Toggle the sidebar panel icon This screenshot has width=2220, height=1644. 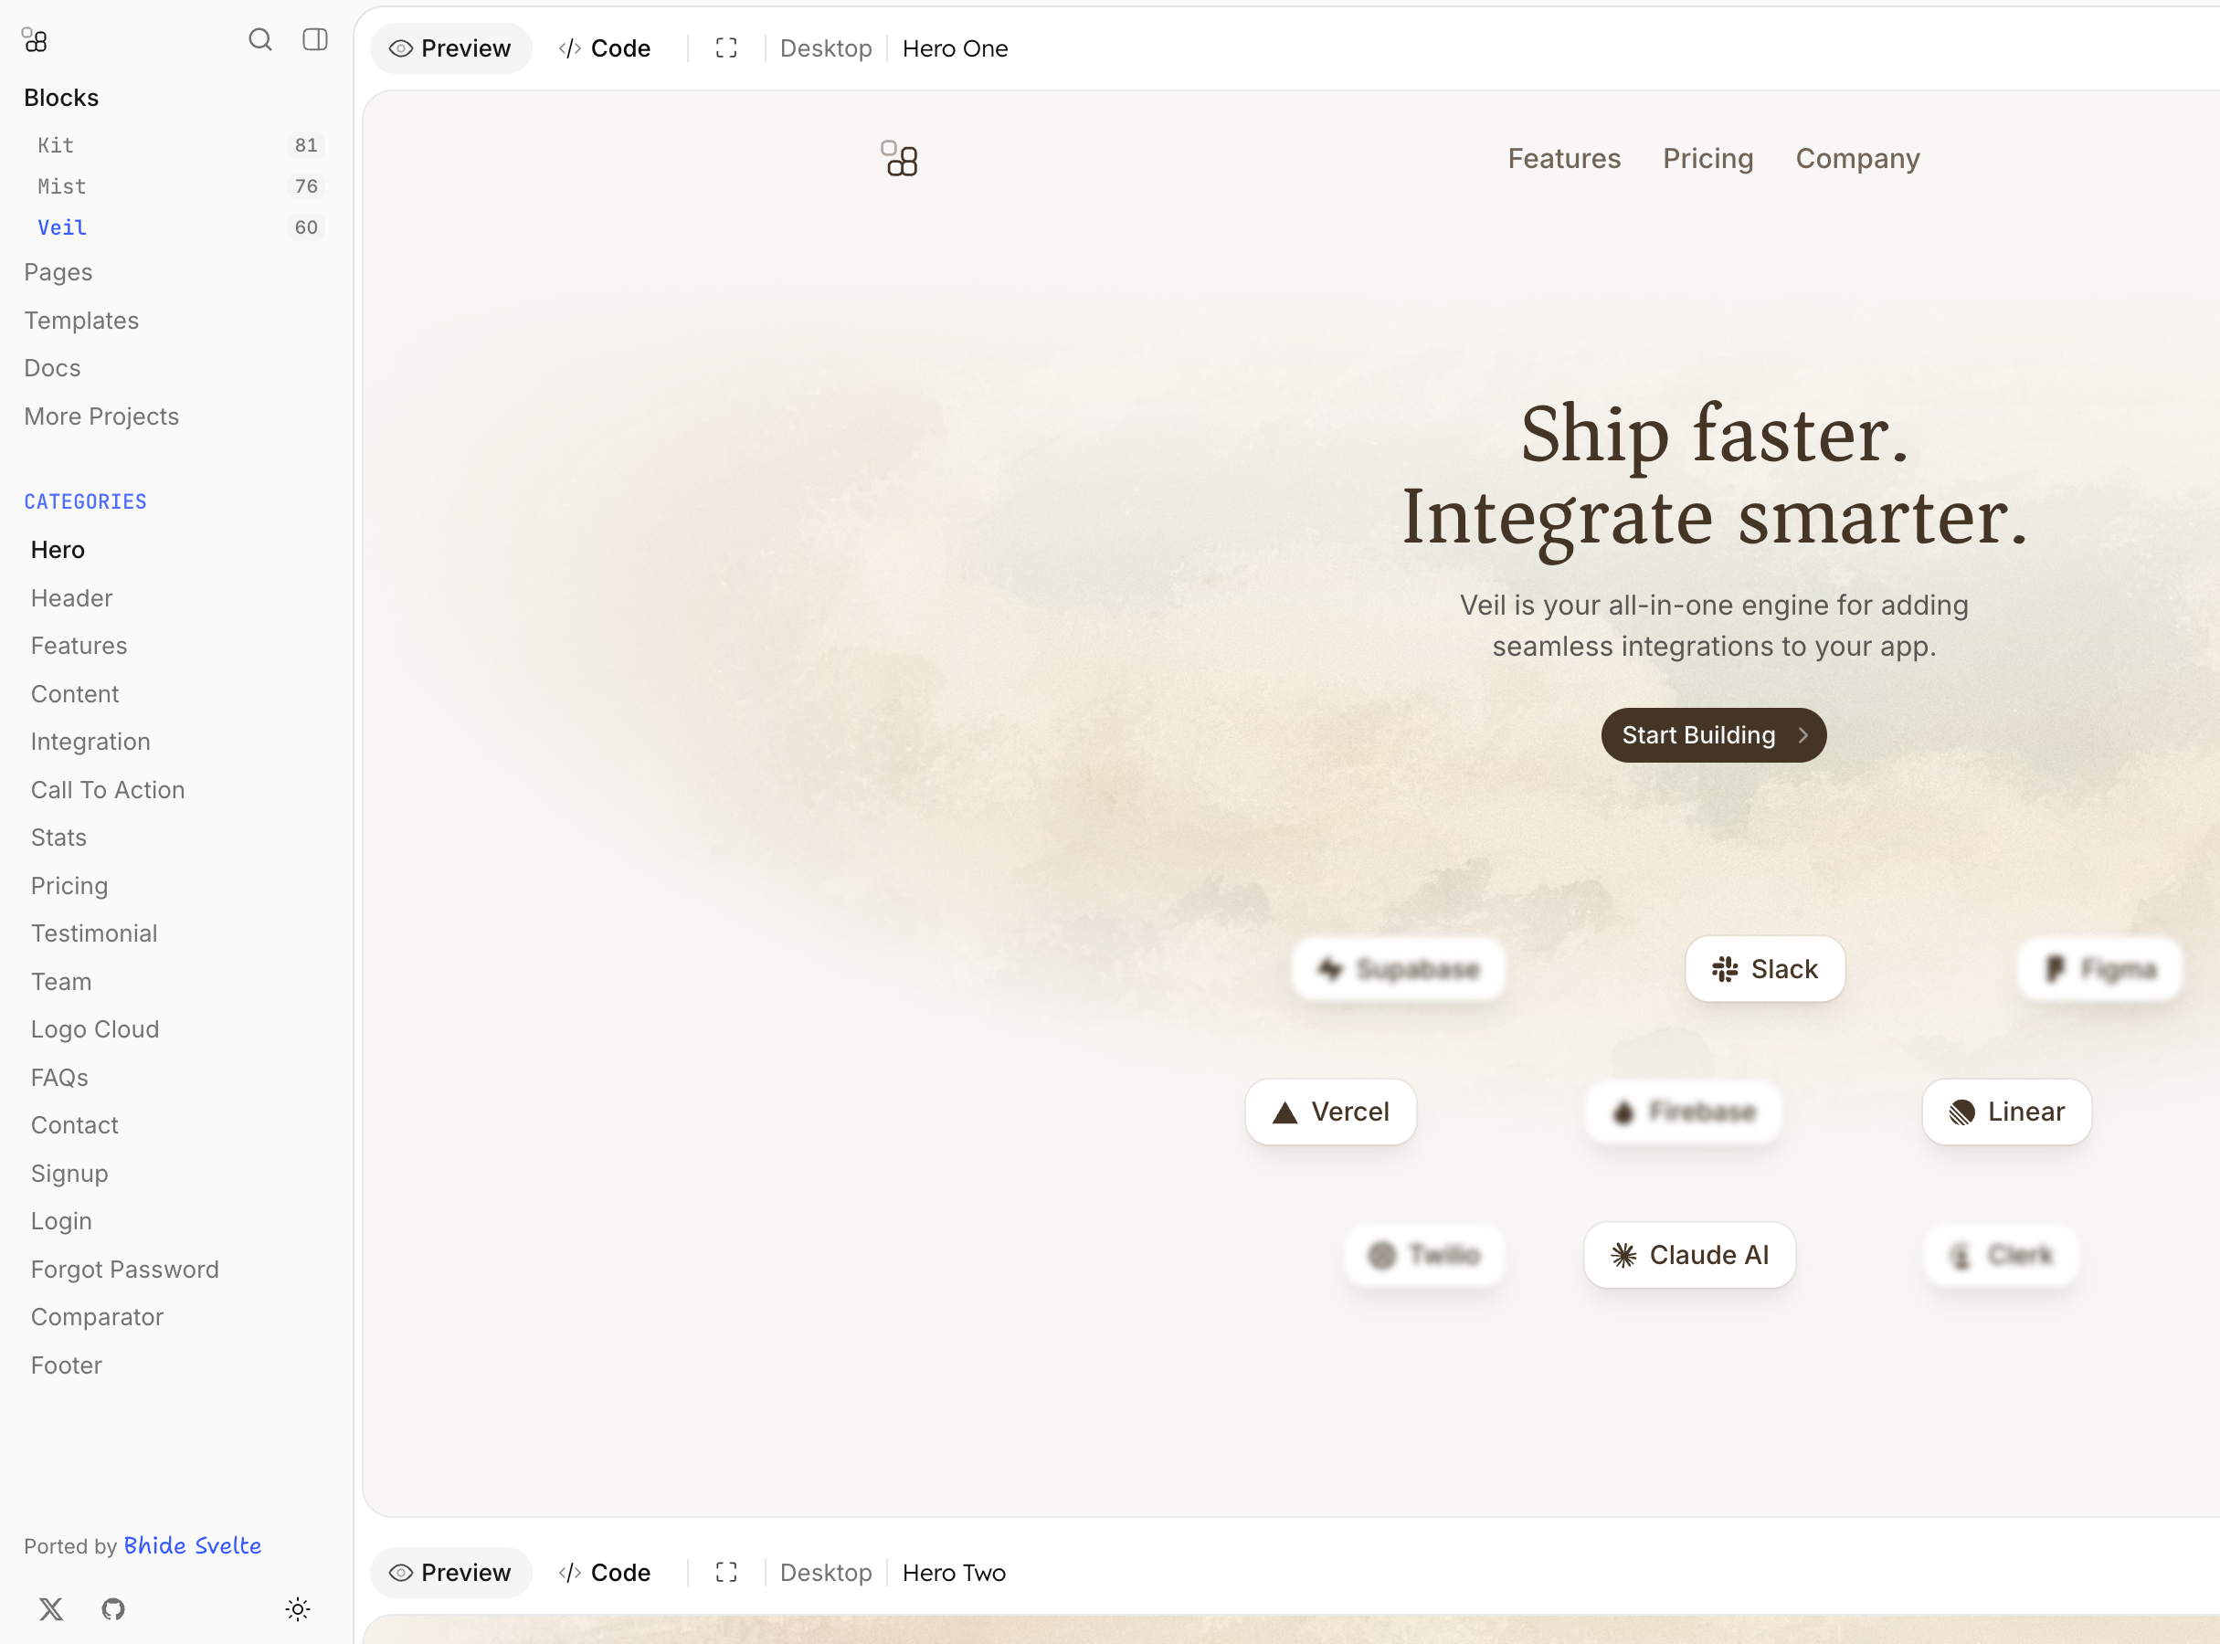[314, 40]
